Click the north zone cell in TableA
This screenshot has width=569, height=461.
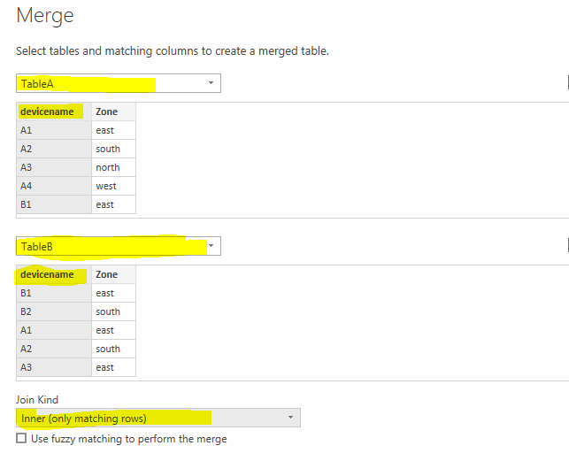[x=113, y=167]
